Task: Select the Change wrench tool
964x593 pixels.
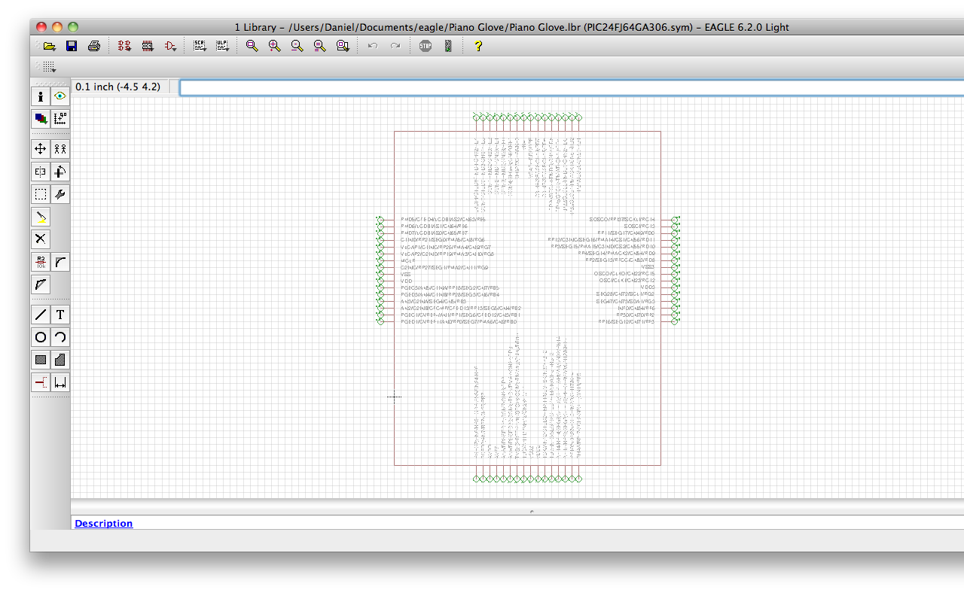Action: (60, 194)
